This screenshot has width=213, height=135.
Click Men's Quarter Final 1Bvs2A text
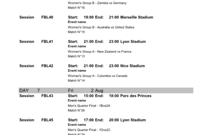pos(89,106)
